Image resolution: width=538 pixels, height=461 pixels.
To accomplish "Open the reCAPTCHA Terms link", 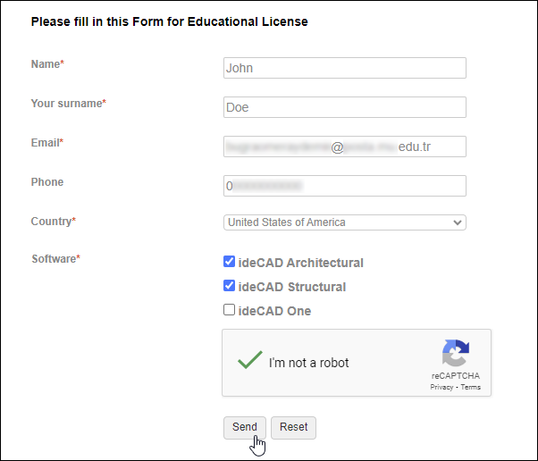I will 471,387.
